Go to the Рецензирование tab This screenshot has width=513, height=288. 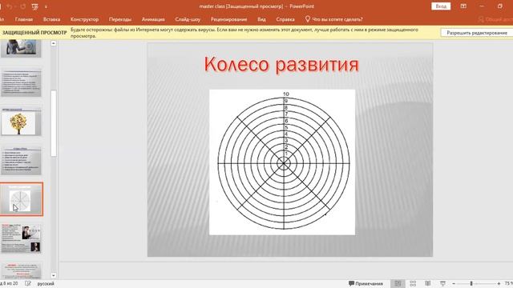coord(228,19)
